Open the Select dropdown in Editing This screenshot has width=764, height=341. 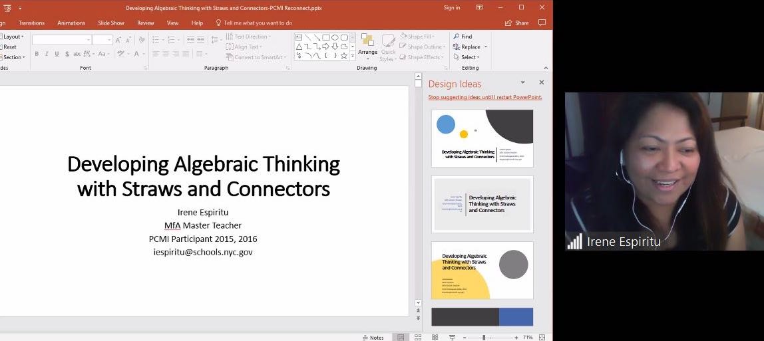[x=469, y=57]
